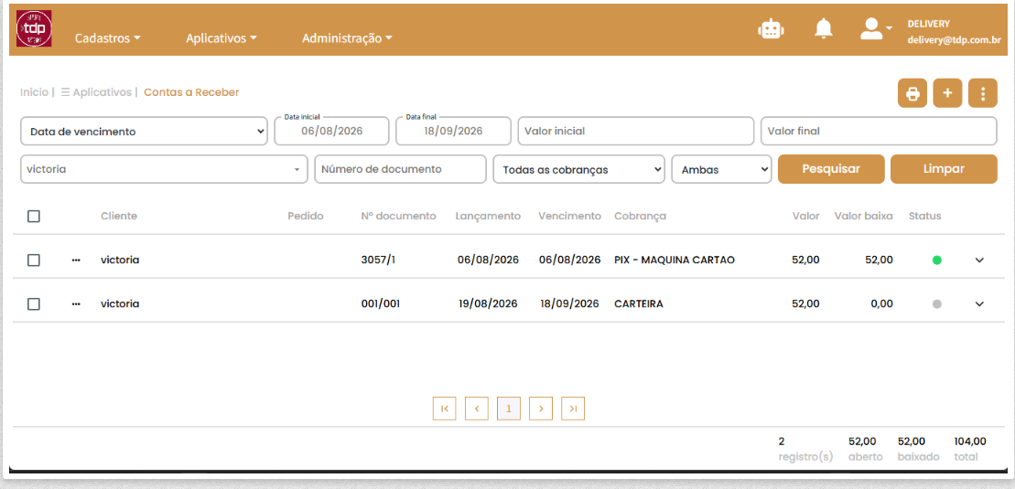Go to last page of results
The height and width of the screenshot is (489, 1015).
coord(573,409)
